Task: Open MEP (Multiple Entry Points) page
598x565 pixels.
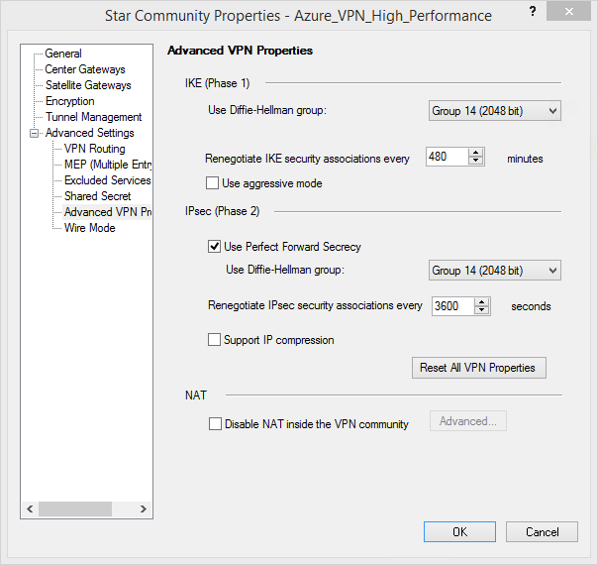Action: tap(108, 165)
